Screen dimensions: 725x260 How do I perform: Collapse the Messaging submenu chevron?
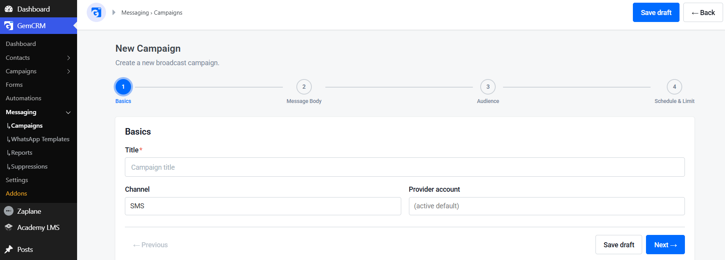[69, 113]
